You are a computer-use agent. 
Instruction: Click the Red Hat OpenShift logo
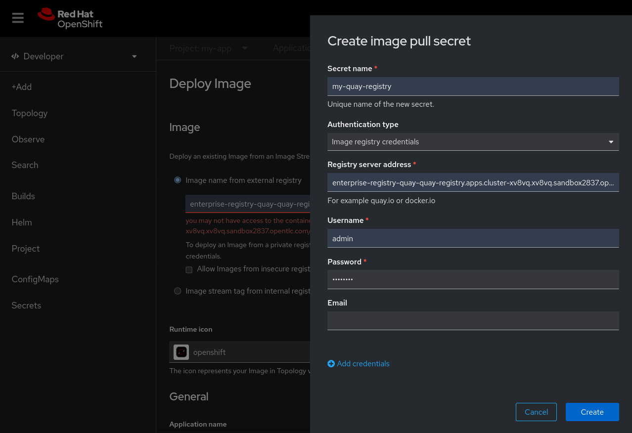click(x=70, y=18)
